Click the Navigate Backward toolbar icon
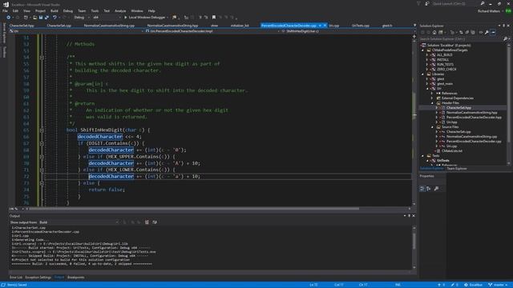Screen dimensions: 513x288 (9, 18)
